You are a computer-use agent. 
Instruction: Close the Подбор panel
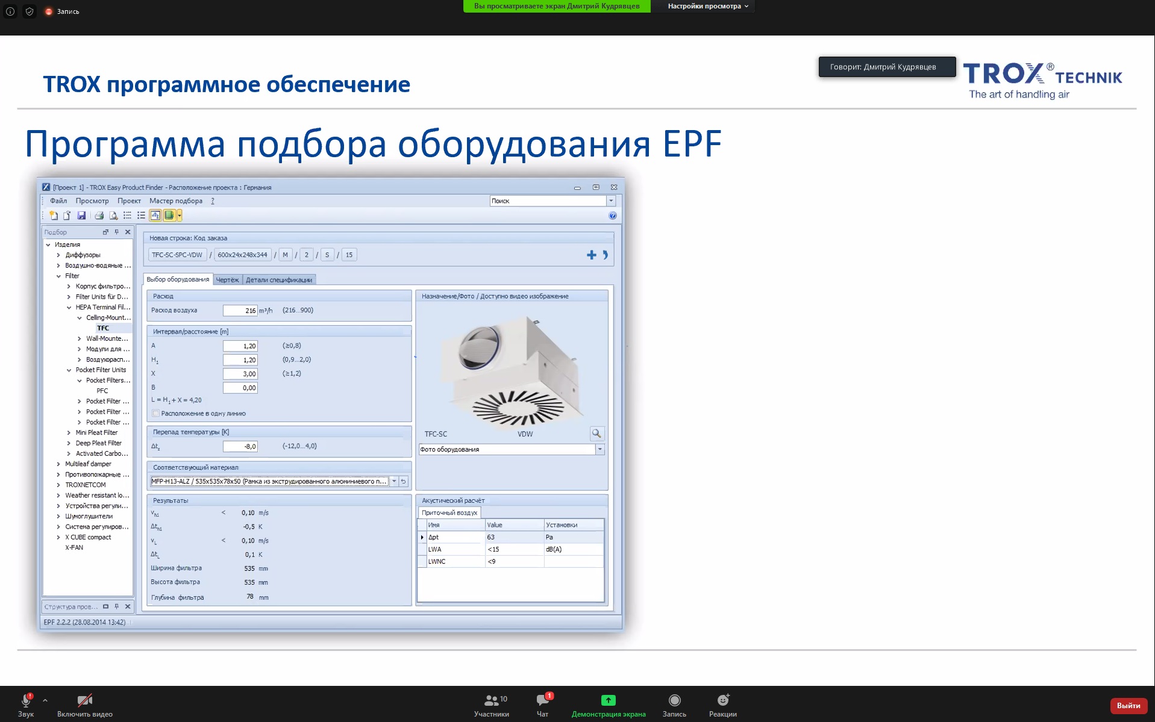(x=128, y=232)
